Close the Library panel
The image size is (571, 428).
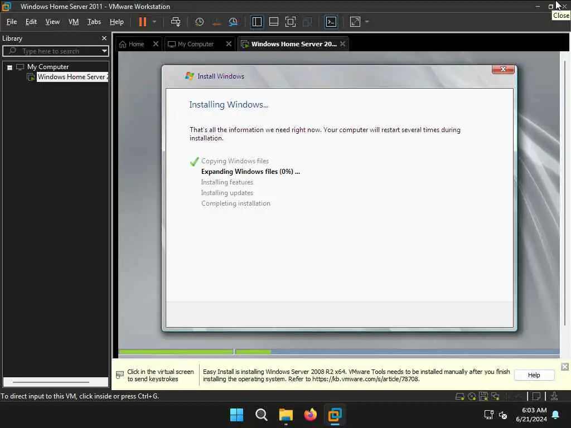(104, 38)
